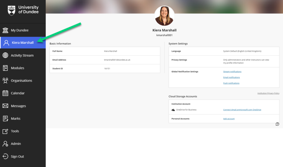
Task: Click the Organisations people icon
Action: [6, 81]
